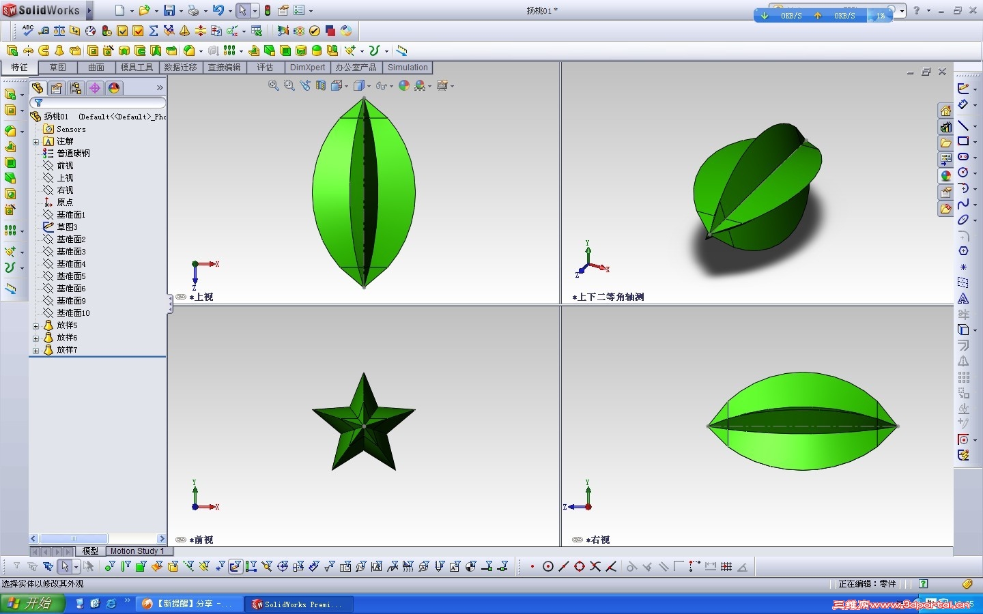Switch to the 草图 tab

click(58, 68)
